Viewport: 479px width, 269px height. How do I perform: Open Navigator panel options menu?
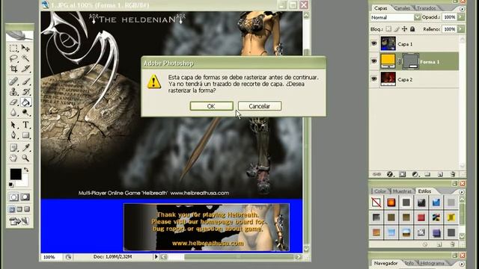(x=462, y=264)
